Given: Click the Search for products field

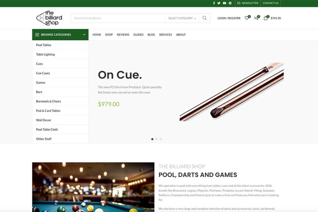Looking at the screenshot, I should point(118,18).
